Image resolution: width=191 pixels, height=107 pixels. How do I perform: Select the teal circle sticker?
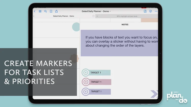point(76,27)
